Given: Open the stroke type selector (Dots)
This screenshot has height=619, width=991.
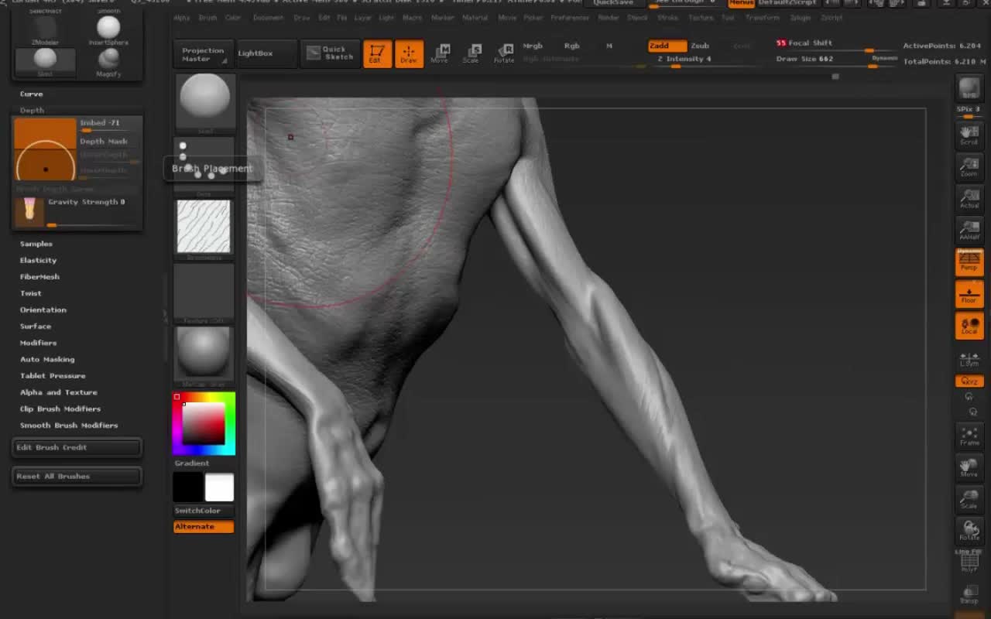Looking at the screenshot, I should click(x=205, y=166).
